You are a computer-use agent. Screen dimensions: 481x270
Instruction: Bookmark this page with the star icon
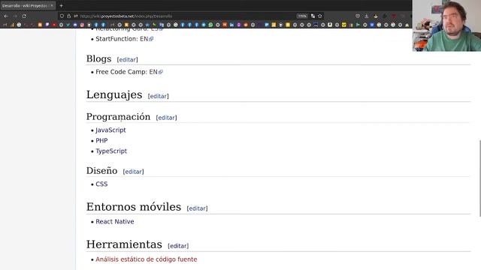tap(320, 16)
